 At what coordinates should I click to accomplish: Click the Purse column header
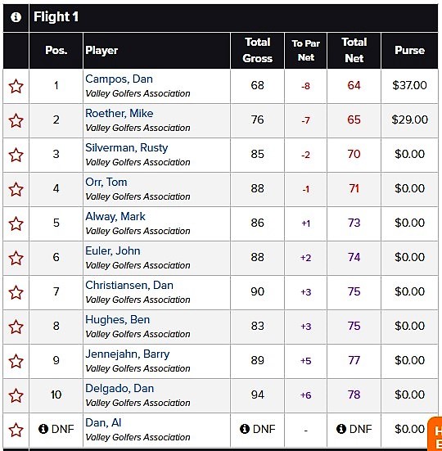[x=409, y=50]
